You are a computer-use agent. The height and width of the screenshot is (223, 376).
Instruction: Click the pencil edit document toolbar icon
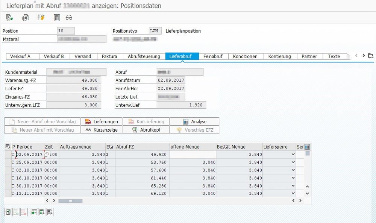(x=41, y=18)
